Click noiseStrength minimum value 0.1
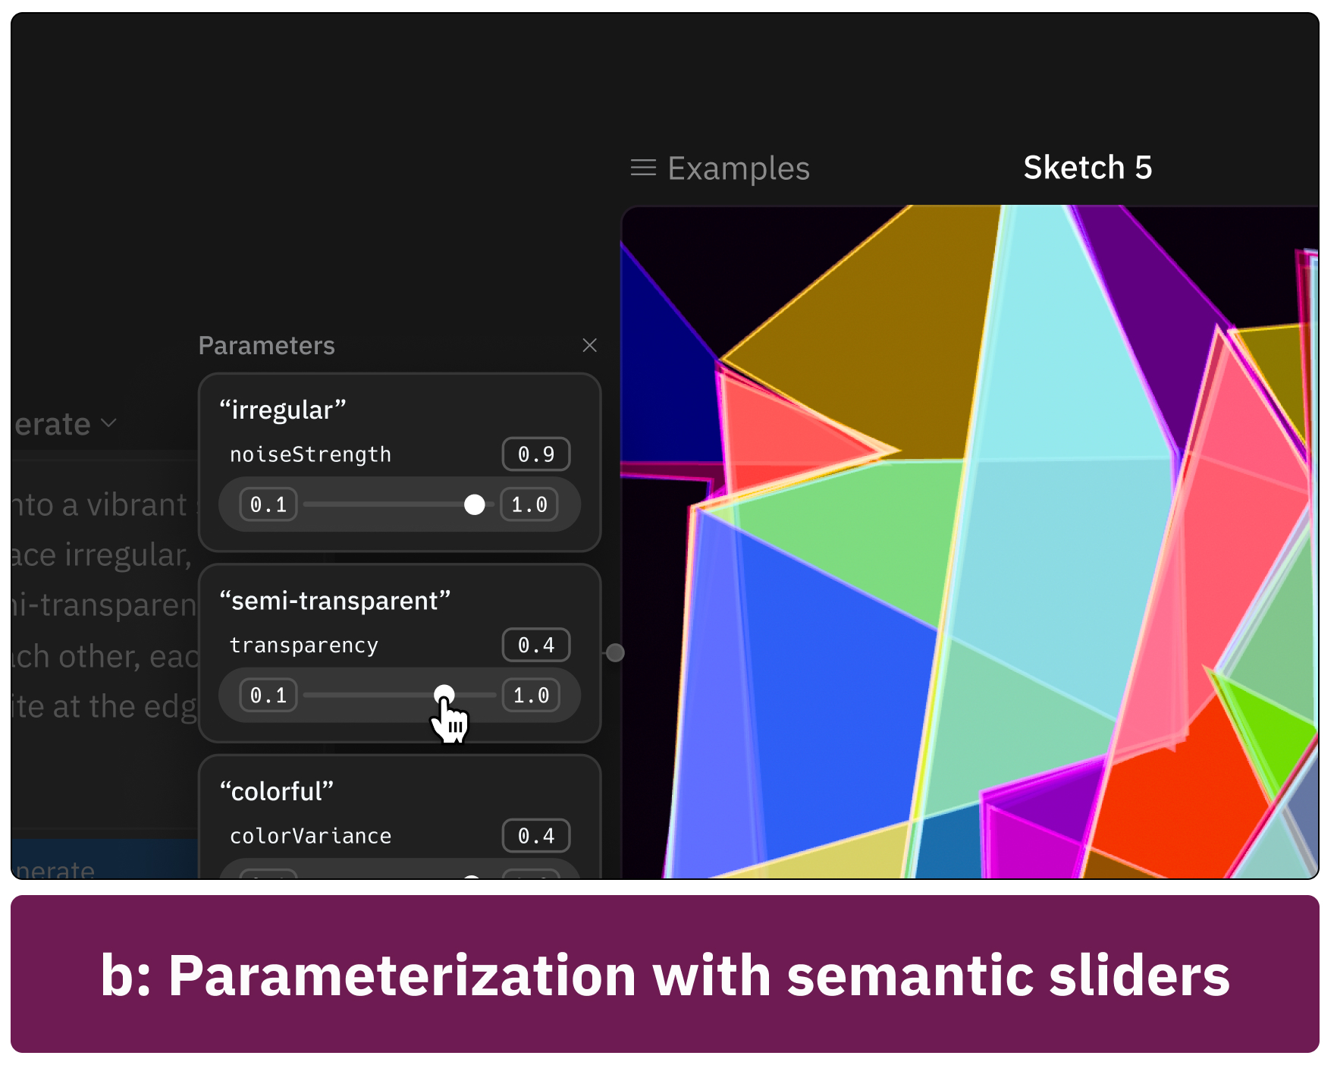 268,504
